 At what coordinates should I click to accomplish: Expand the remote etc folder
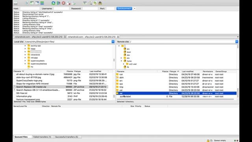click(121, 58)
